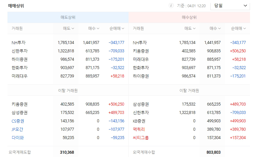Screen dimensions: 256x160
Task: Open the 당일 period dropdown
Action: pos(230,6)
